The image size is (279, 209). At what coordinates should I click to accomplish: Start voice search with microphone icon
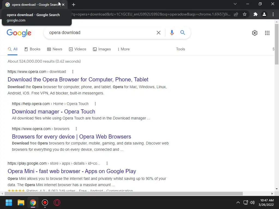click(x=172, y=33)
